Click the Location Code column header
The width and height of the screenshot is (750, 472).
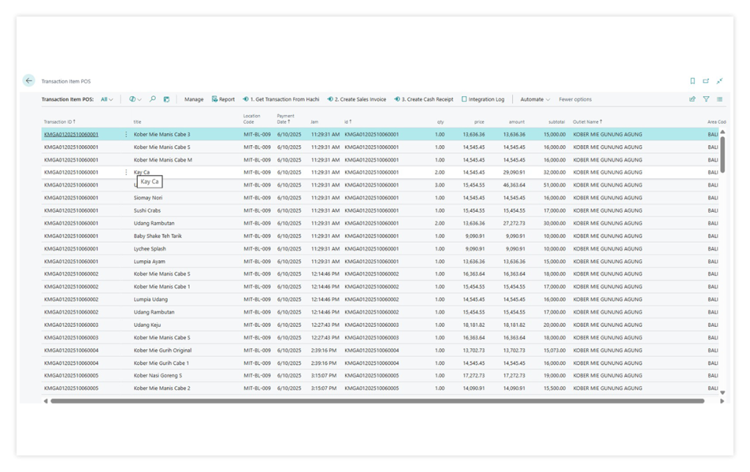(252, 119)
